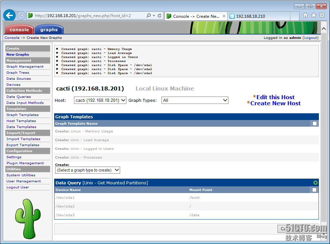This screenshot has width=330, height=244.
Task: Toggle select-all checkbox for Graph Templates
Action: (315, 123)
